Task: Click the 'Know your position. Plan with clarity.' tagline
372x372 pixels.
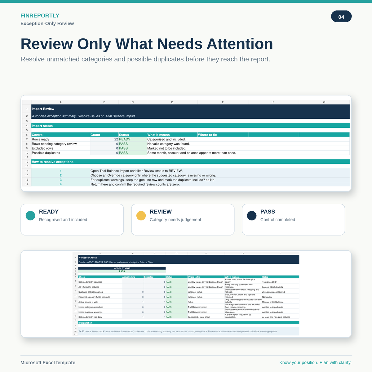Action: pyautogui.click(x=315, y=363)
